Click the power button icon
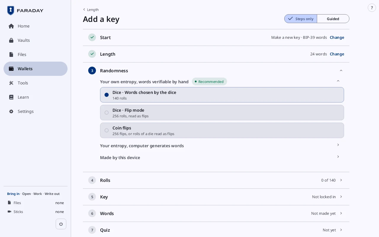This screenshot has width=379, height=237. pyautogui.click(x=61, y=224)
